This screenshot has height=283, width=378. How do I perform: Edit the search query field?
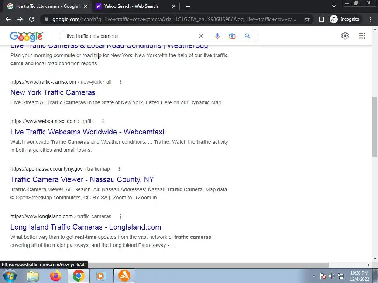[130, 36]
